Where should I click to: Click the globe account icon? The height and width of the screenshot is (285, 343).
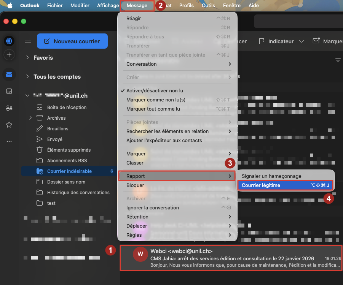[x=9, y=41]
